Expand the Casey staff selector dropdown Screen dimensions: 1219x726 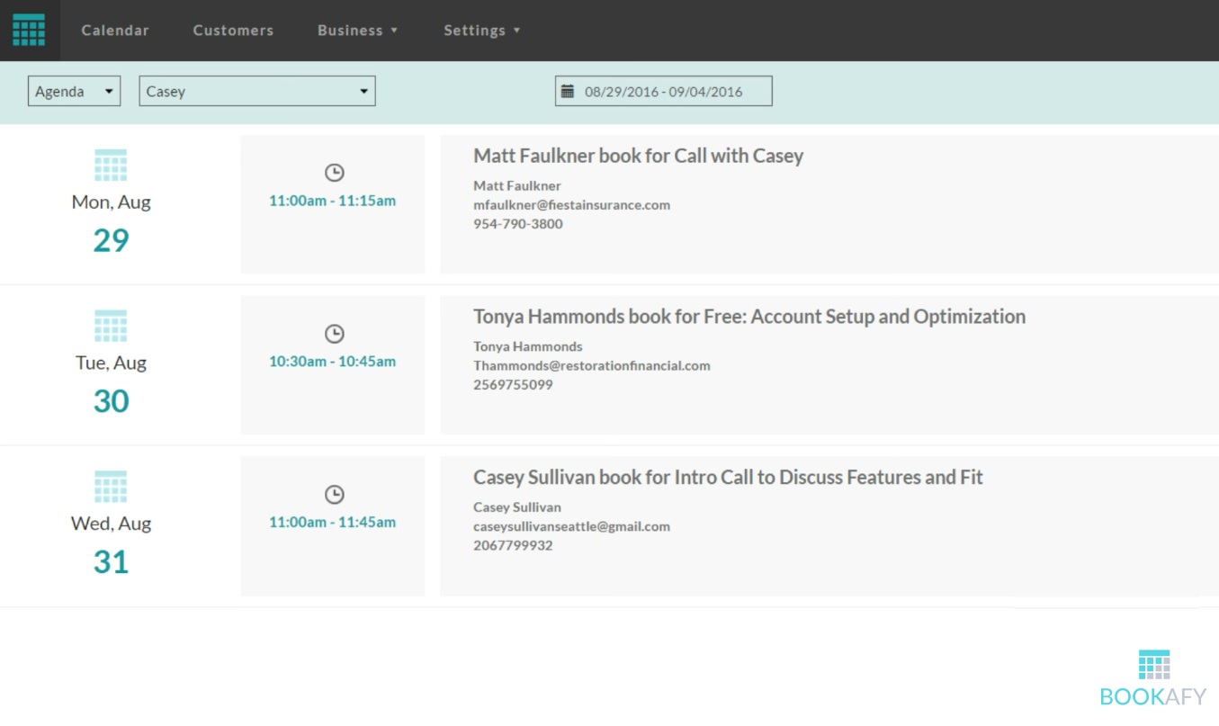tap(256, 91)
